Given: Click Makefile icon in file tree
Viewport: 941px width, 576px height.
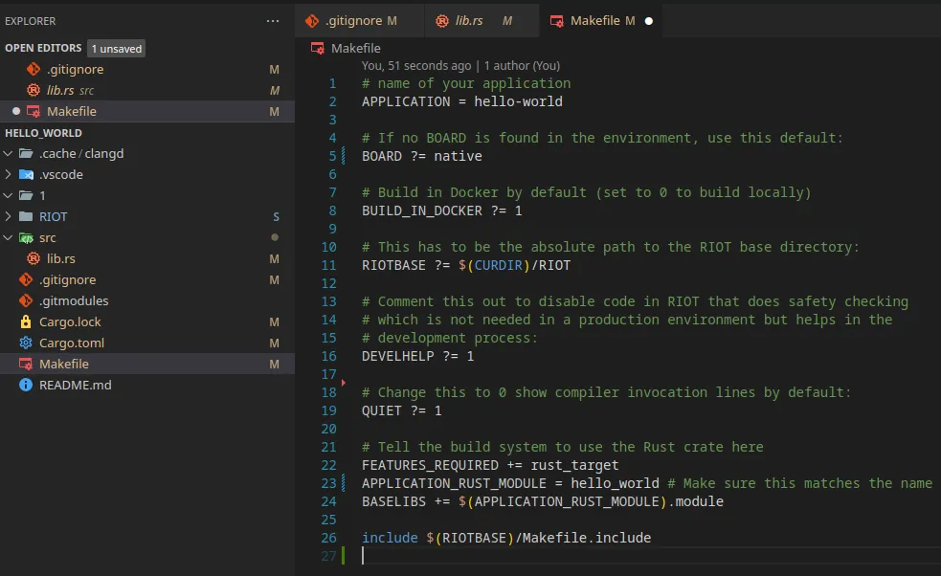Looking at the screenshot, I should click(26, 365).
